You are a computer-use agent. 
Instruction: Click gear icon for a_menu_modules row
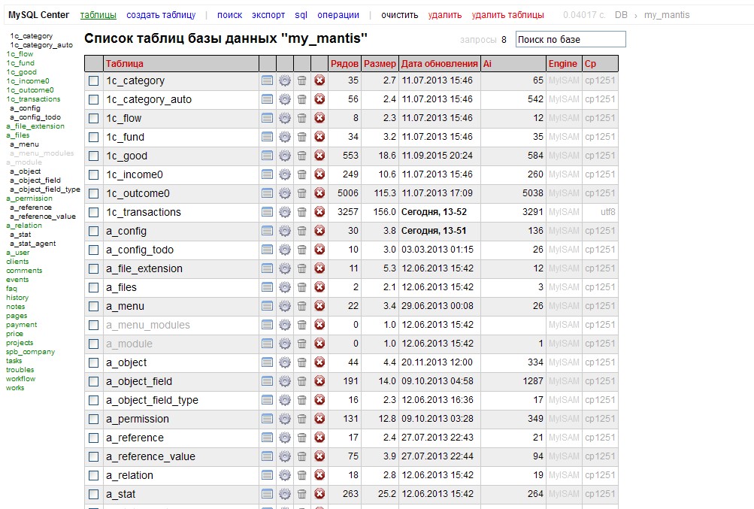(285, 325)
